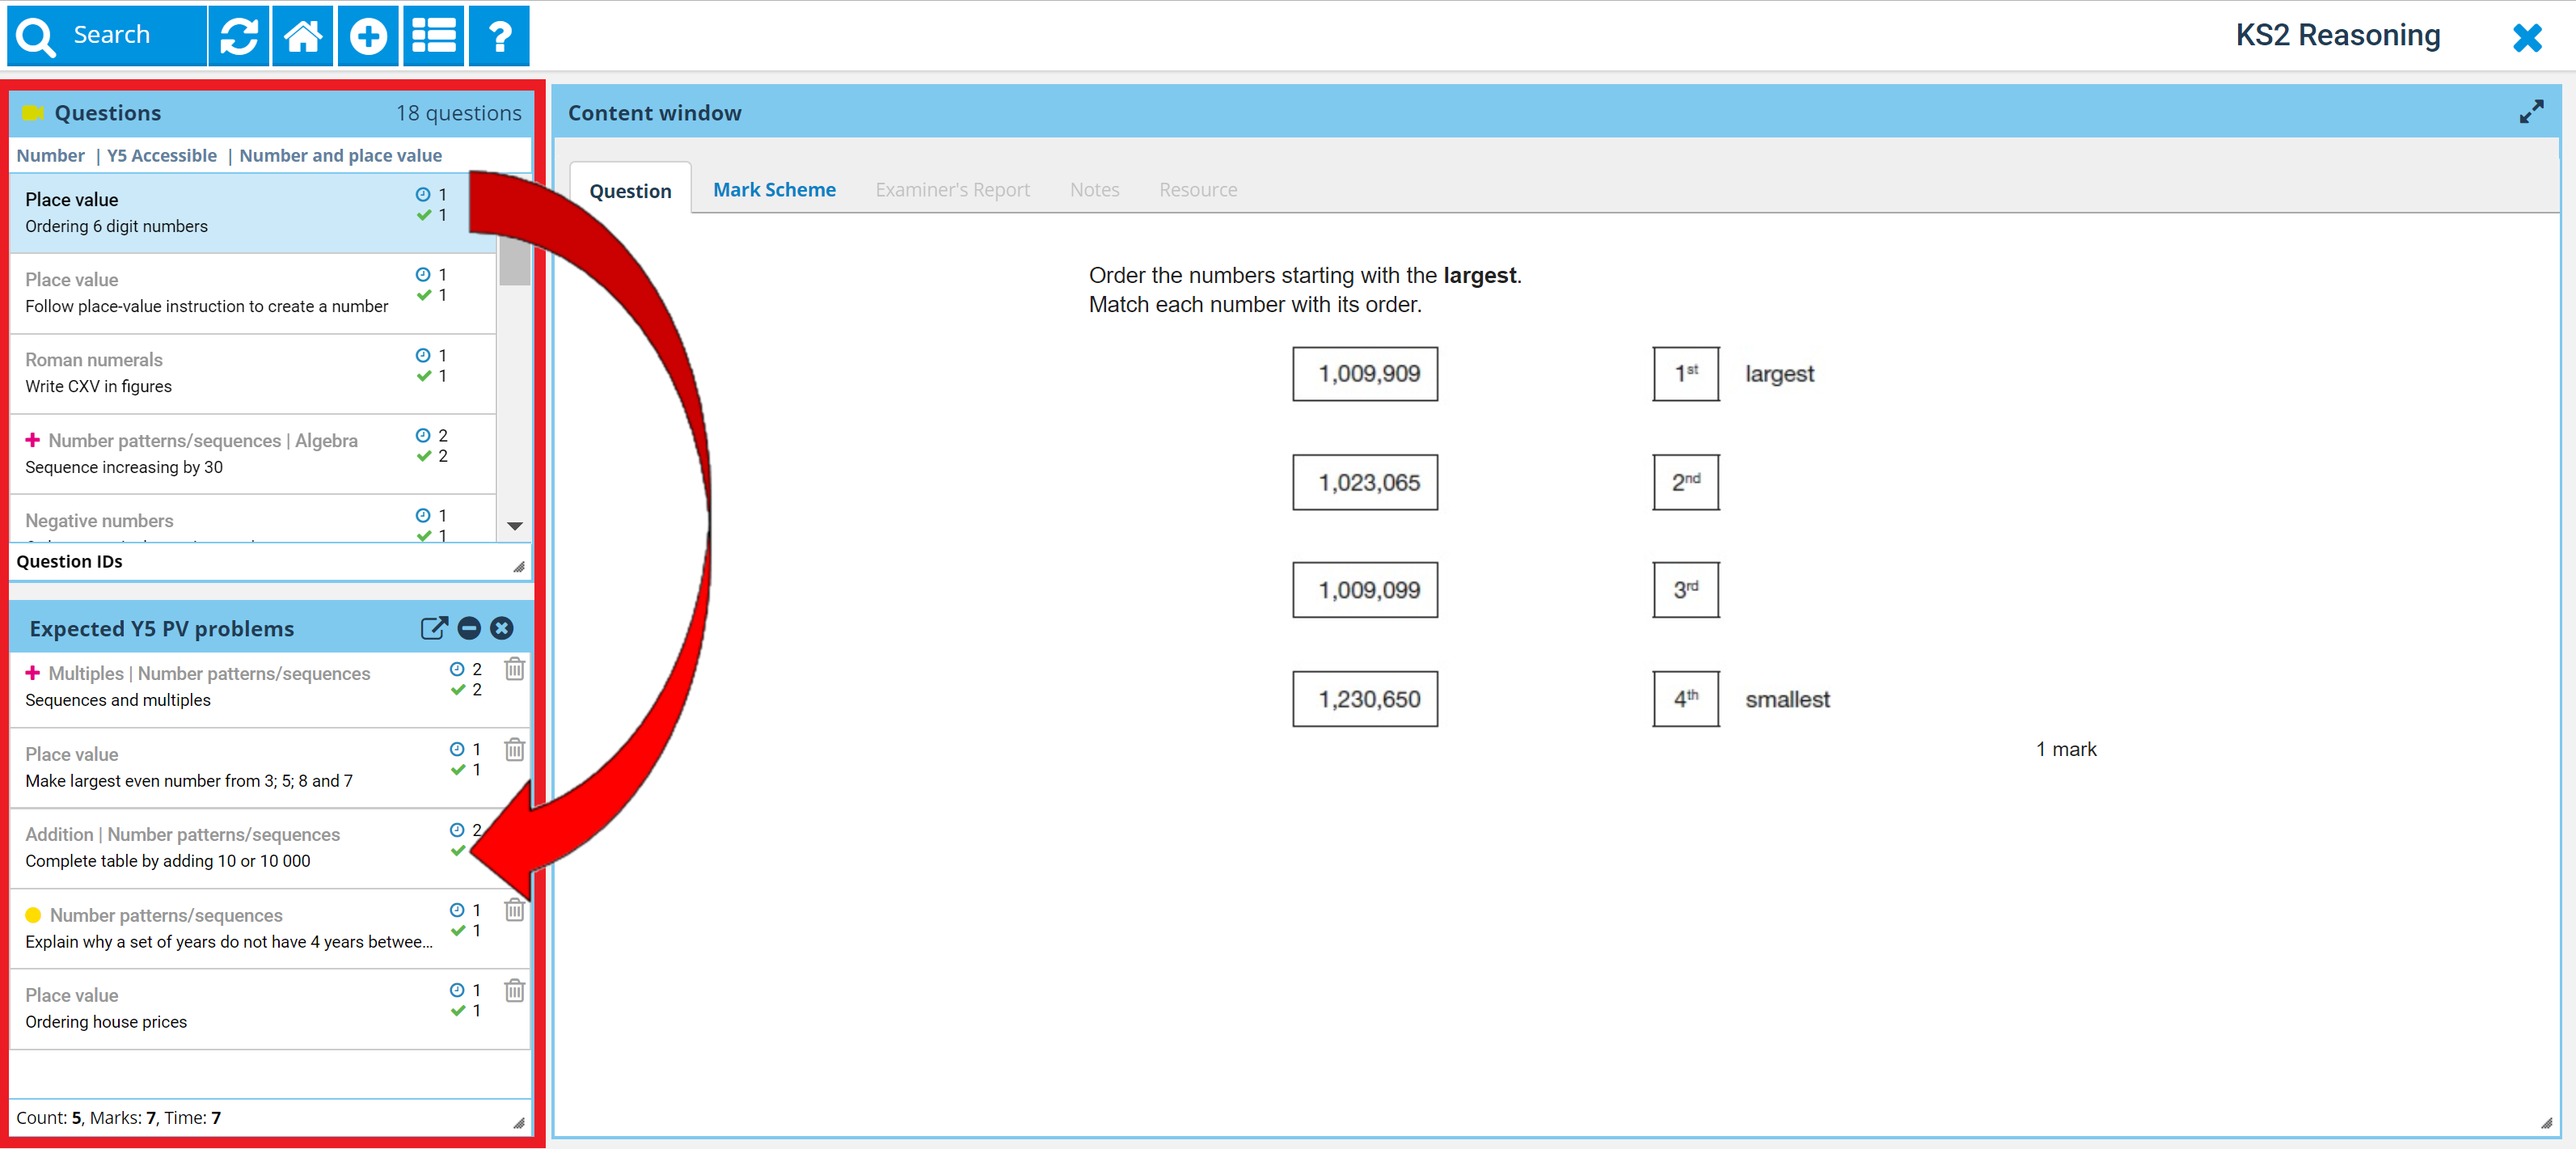Expand the Number patterns/sequences Algebra question
This screenshot has width=2576, height=1149.
coord(32,440)
